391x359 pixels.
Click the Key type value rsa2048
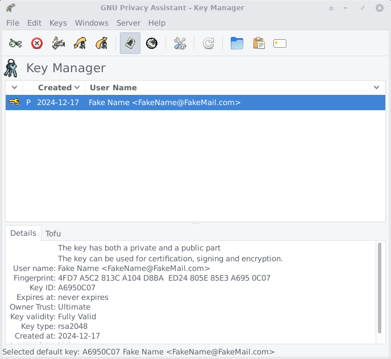[x=73, y=327]
